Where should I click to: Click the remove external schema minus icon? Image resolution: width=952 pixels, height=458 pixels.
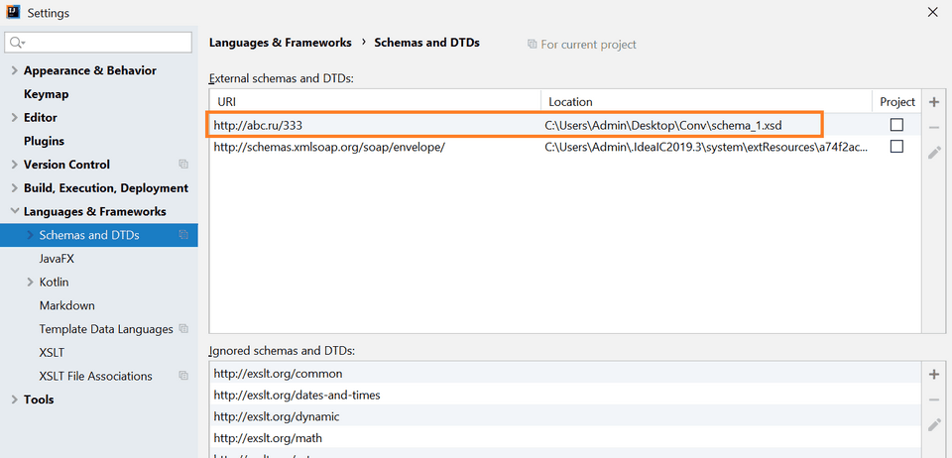pyautogui.click(x=933, y=128)
